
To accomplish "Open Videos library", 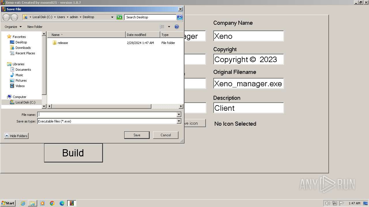I will click(20, 86).
